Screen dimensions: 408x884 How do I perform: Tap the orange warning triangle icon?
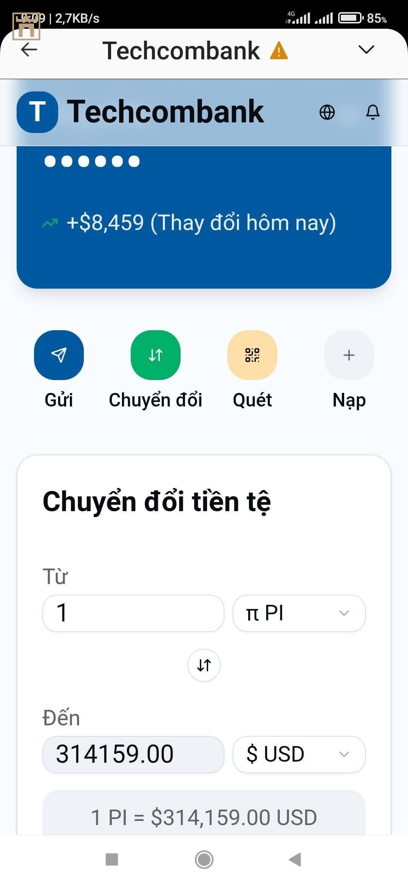(x=279, y=51)
